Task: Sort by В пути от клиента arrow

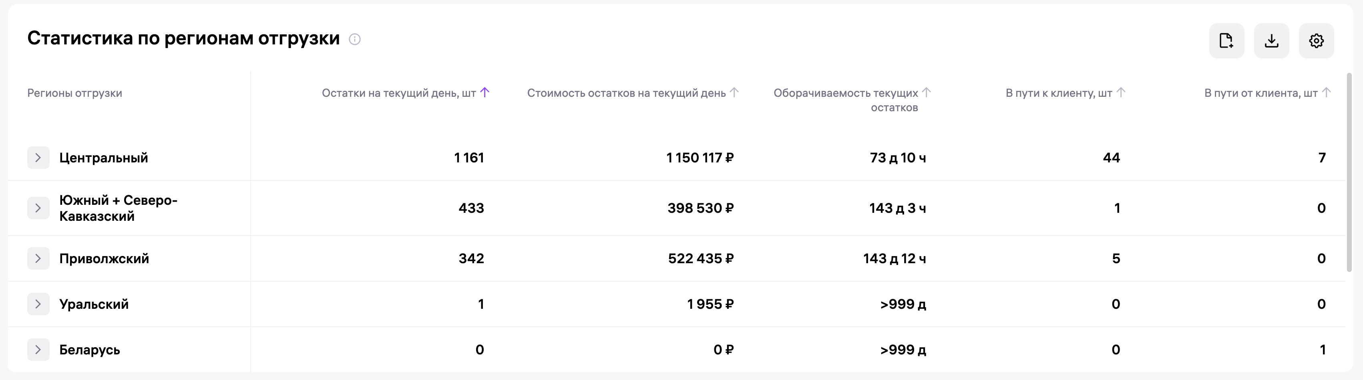Action: tap(1326, 92)
